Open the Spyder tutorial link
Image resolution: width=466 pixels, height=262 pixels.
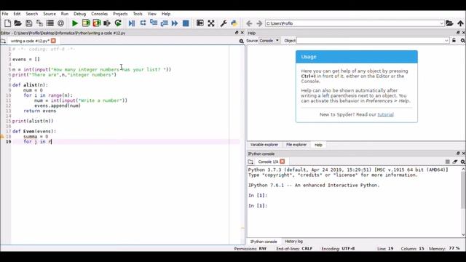[385, 115]
